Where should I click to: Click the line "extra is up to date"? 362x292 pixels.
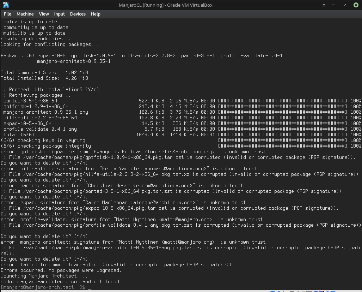click(30, 22)
